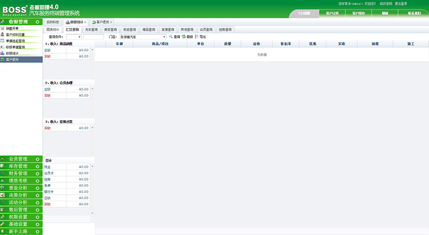The height and width of the screenshot is (235, 429).
Task: Open 客户订货 top navigation tab
Action: [332, 13]
